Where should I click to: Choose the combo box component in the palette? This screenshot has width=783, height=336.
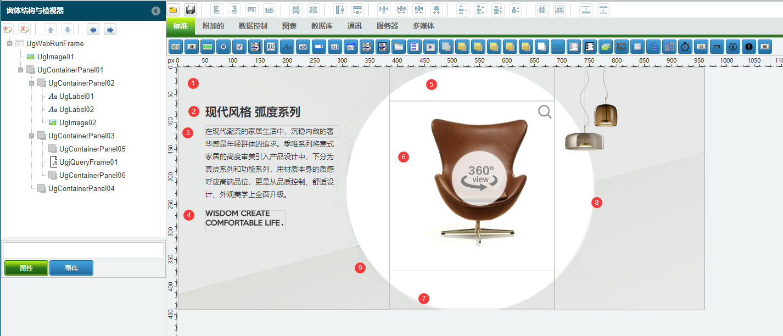319,47
